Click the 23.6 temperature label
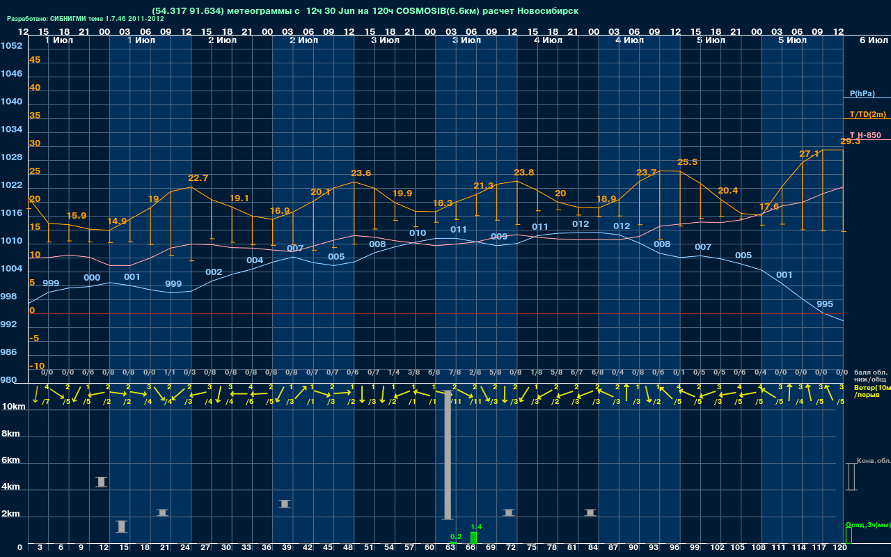The image size is (891, 557). (361, 173)
